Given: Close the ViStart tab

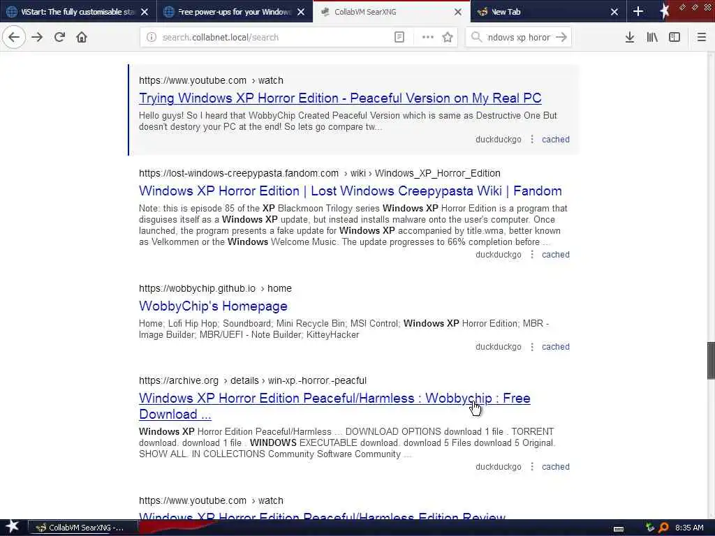Looking at the screenshot, I should [145, 12].
